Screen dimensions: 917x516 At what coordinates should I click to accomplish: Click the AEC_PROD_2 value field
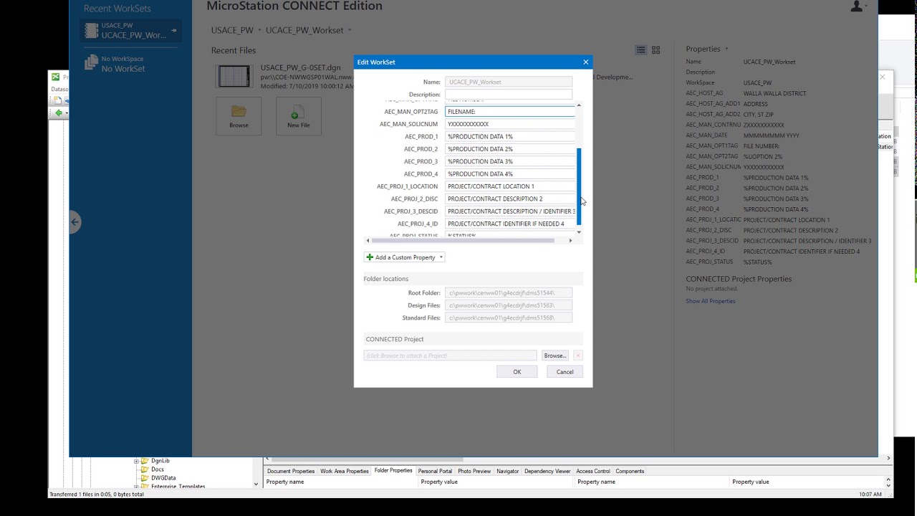(x=510, y=149)
